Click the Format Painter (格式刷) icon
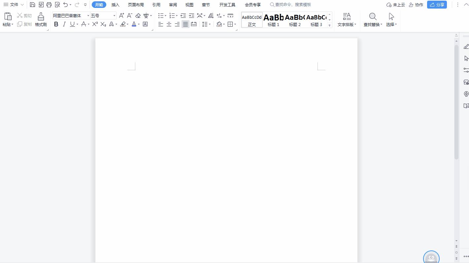This screenshot has width=469, height=263. (x=41, y=19)
